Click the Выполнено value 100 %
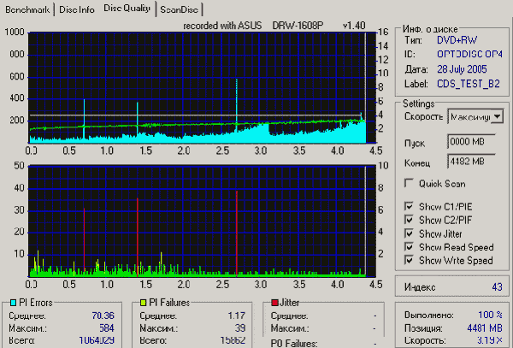The width and height of the screenshot is (513, 348). point(490,315)
